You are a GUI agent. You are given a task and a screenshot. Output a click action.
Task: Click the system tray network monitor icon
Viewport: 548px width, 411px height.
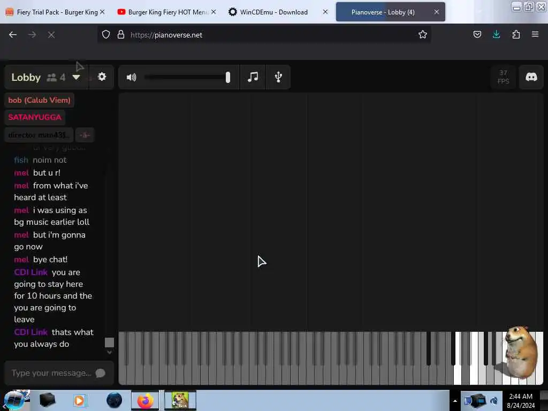coord(480,400)
